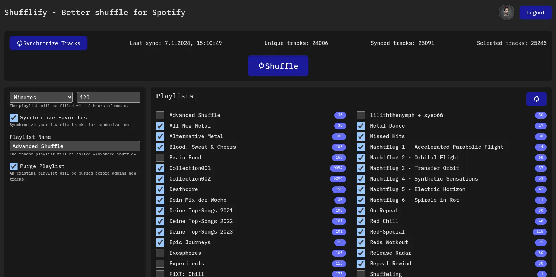Uncheck the Alternative Metal playlist
Screen dimensions: 556x277
[x=160, y=136]
